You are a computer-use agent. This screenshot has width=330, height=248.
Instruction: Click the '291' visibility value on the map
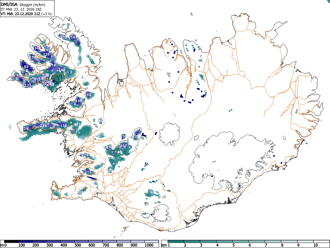[x=110, y=147]
